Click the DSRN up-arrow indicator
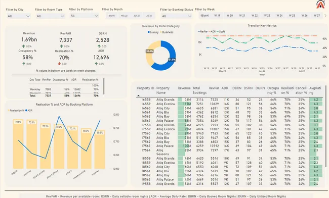The image size is (329, 198). [99, 46]
